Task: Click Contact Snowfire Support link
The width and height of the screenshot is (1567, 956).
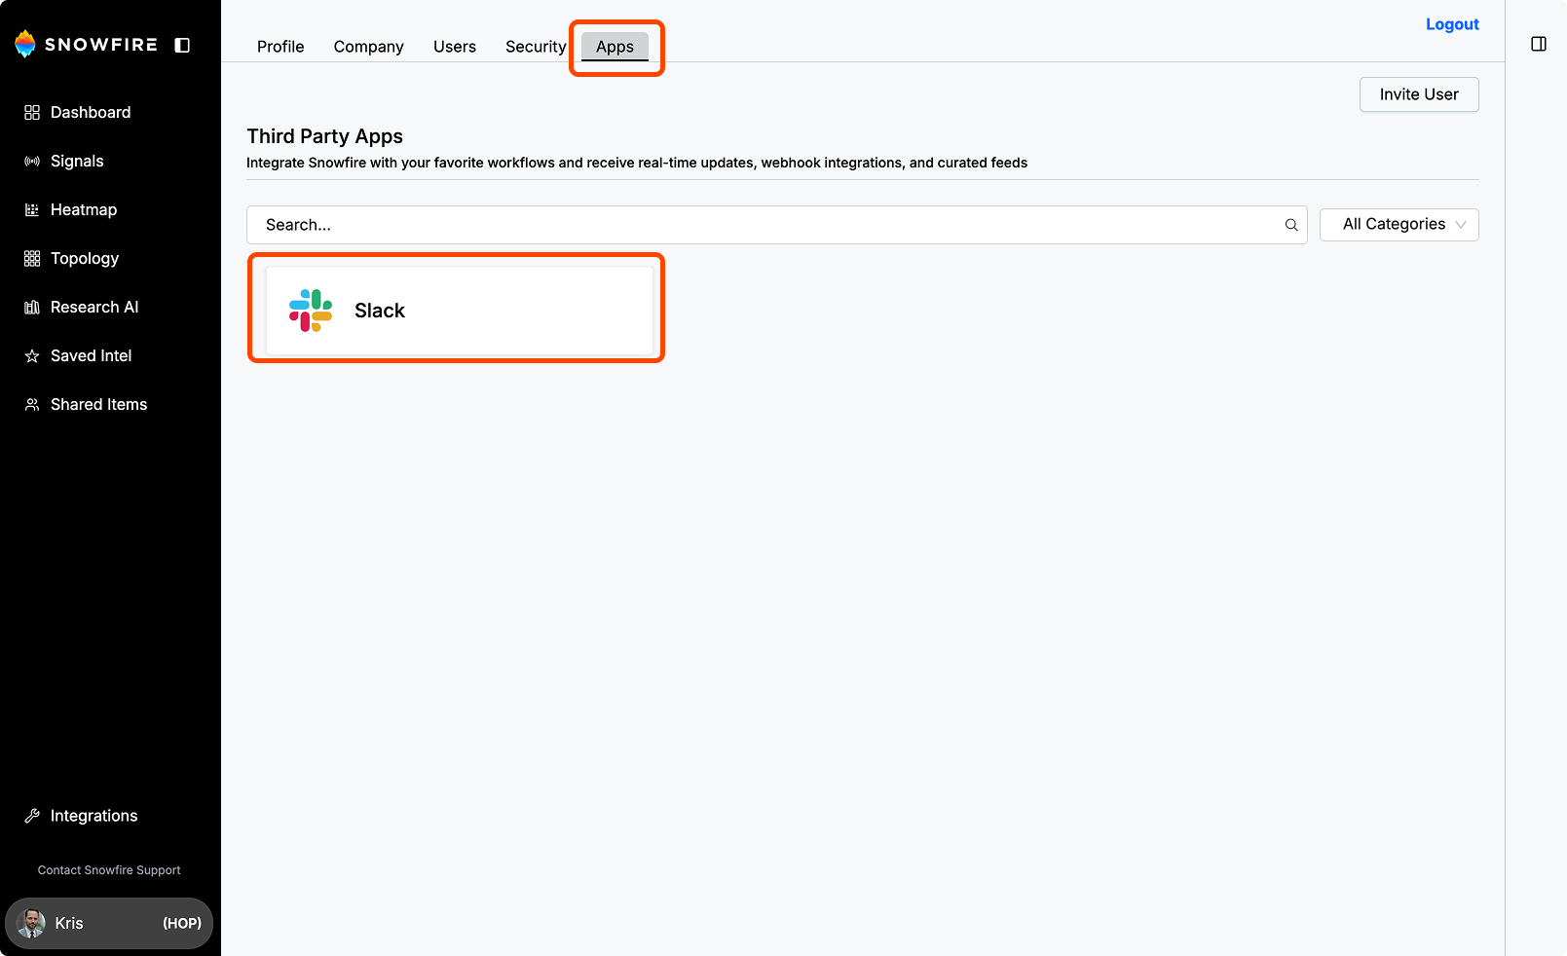Action: [x=109, y=870]
